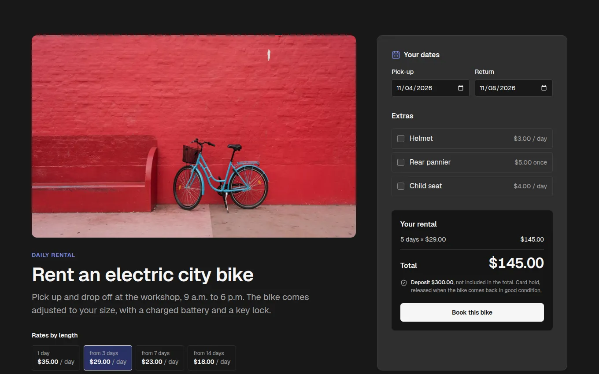Enable the Helmet extra checkbox
The image size is (599, 374).
401,139
